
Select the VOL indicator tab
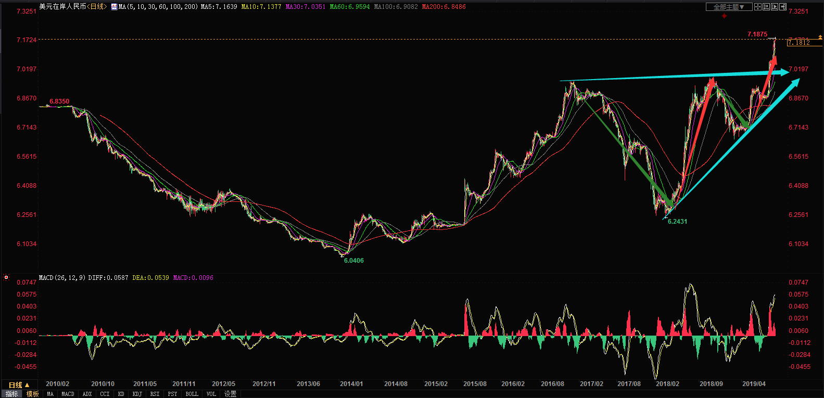click(x=211, y=394)
